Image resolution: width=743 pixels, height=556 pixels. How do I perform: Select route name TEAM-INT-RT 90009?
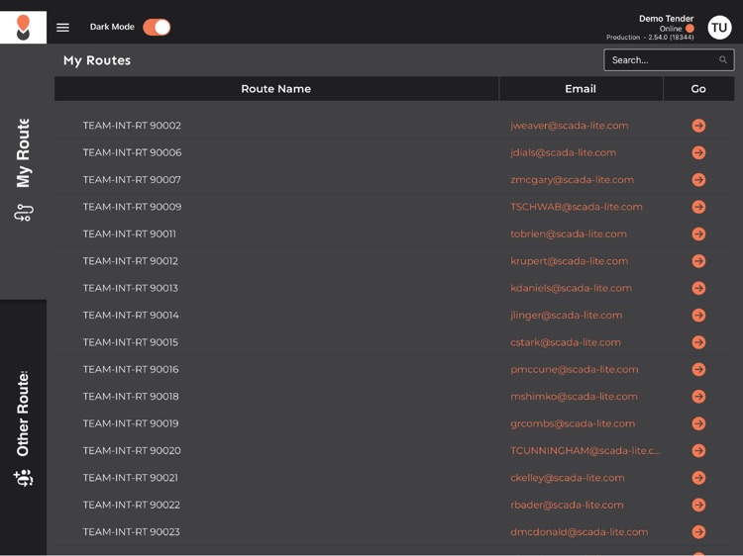click(x=132, y=207)
